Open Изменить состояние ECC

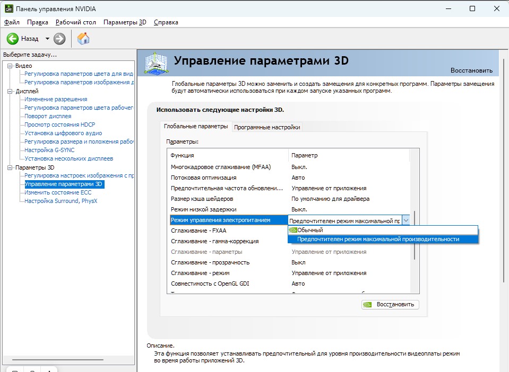(58, 192)
